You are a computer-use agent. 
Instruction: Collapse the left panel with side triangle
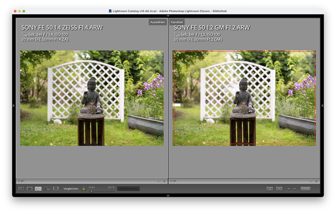[13, 106]
